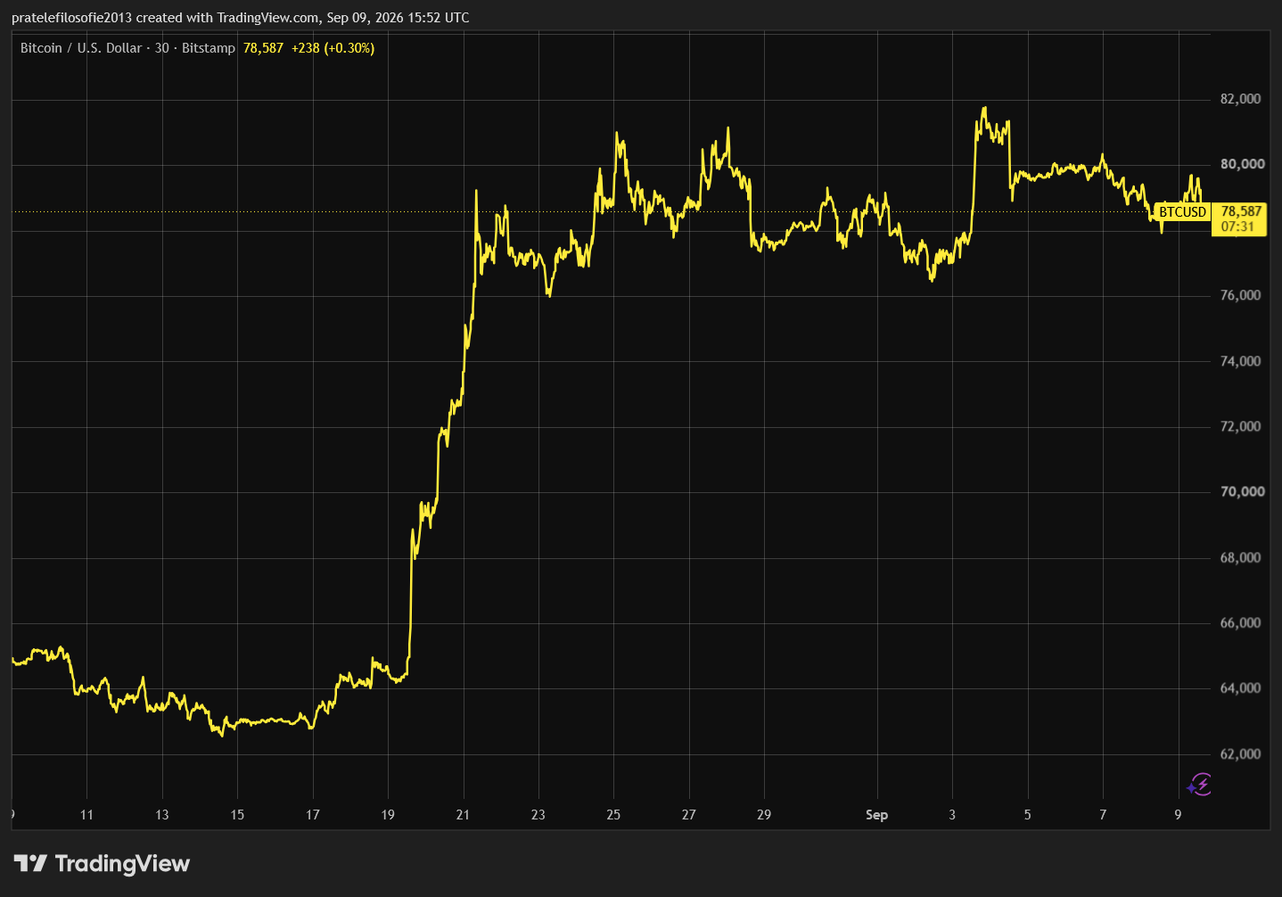
Task: Click the 70,000 price axis label
Action: coord(1243,491)
